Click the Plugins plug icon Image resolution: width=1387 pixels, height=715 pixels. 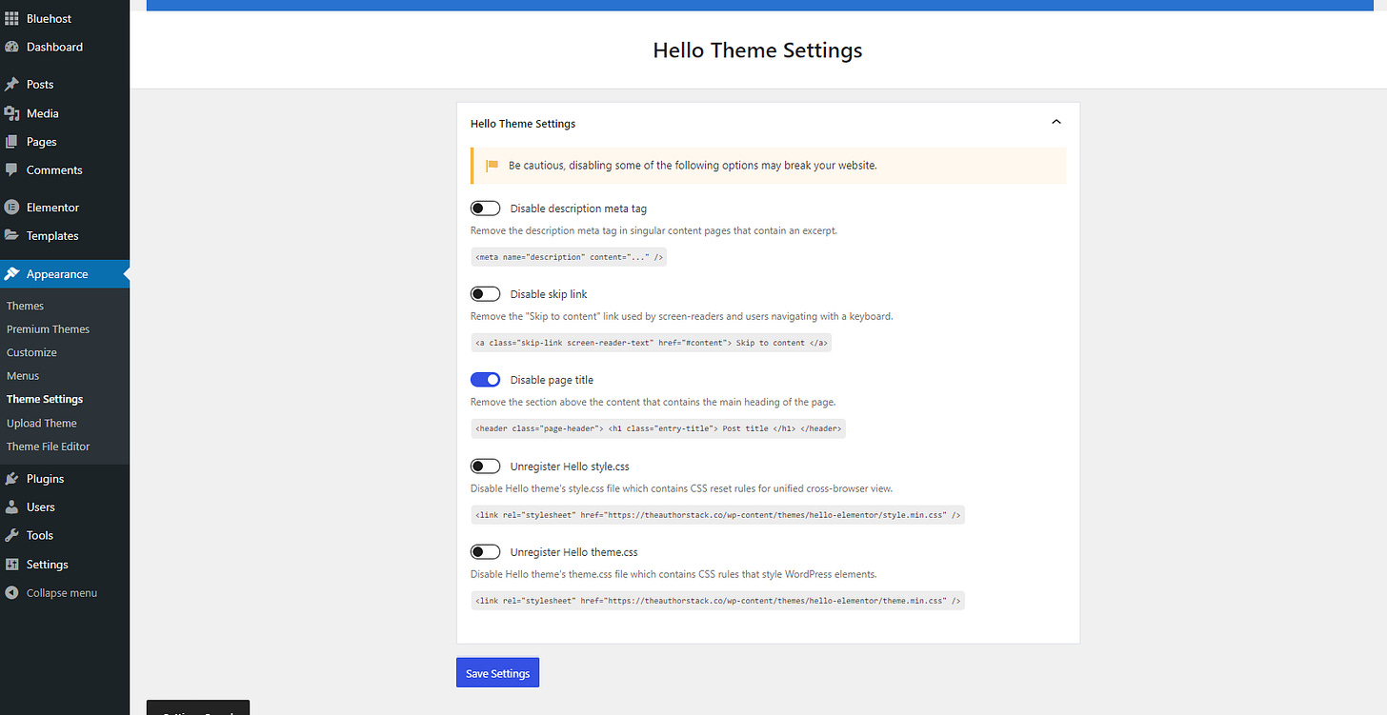click(11, 479)
